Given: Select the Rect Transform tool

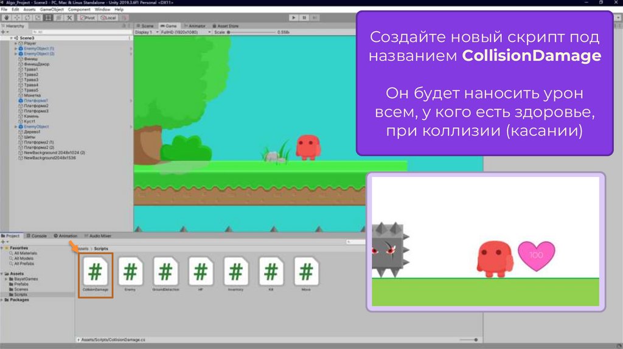Looking at the screenshot, I should coord(48,18).
